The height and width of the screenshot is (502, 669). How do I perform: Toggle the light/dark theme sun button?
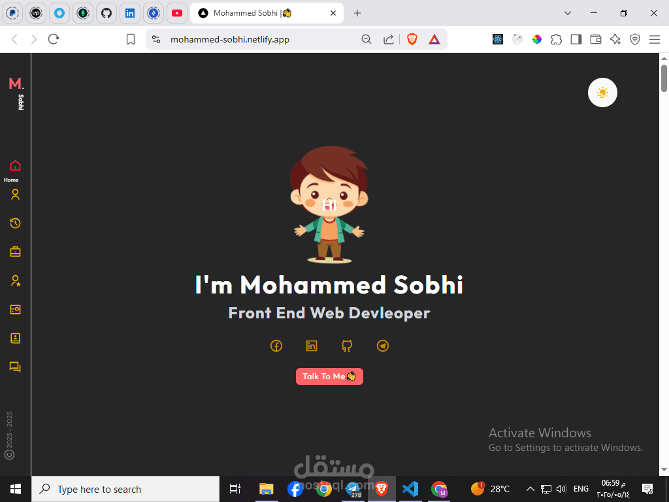(602, 93)
